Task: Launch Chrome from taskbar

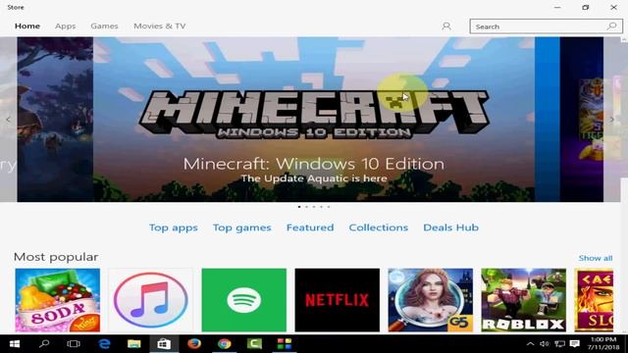Action: click(225, 344)
